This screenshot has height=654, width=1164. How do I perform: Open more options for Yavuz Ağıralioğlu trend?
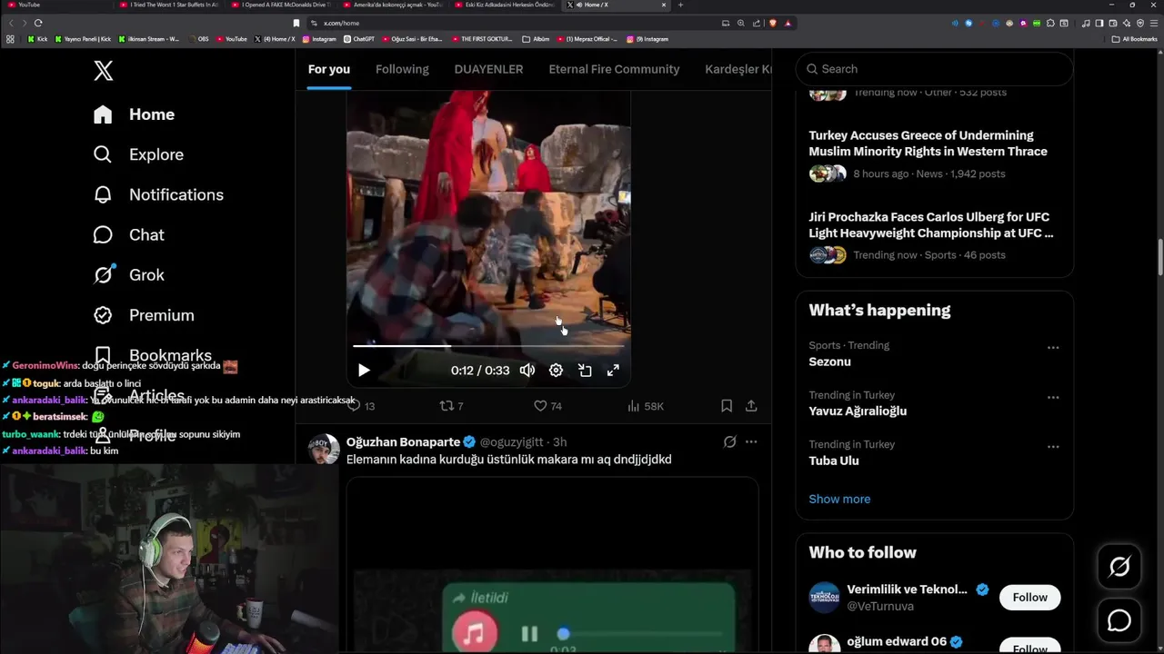click(x=1053, y=398)
